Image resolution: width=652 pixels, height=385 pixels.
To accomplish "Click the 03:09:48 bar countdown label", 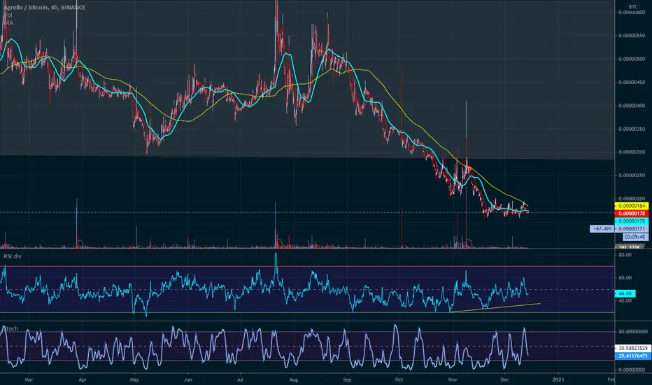I will 635,237.
